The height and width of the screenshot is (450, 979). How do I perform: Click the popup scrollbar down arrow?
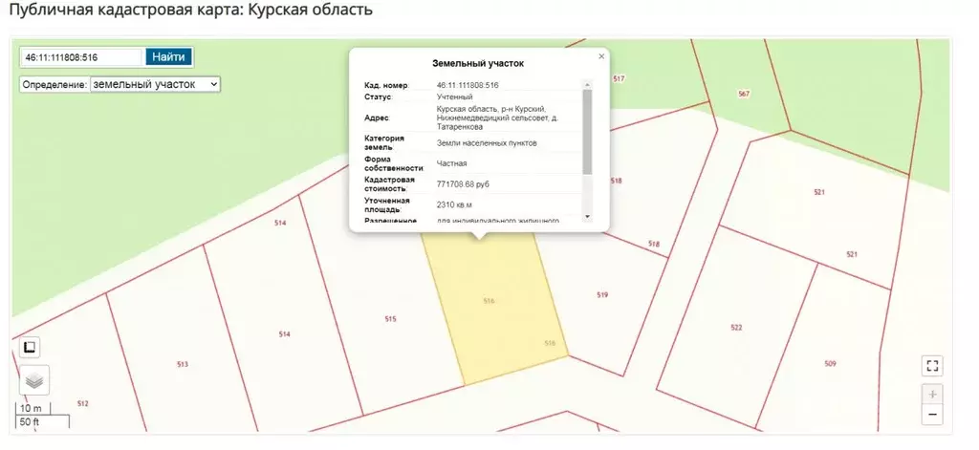pos(587,218)
